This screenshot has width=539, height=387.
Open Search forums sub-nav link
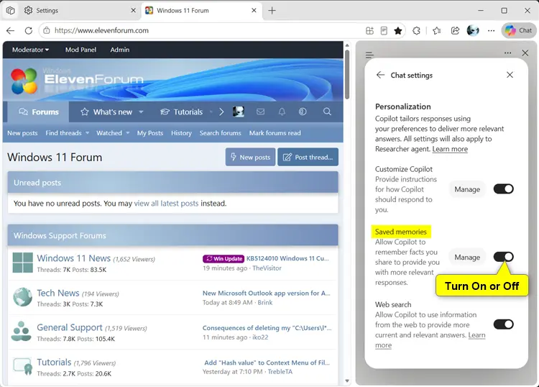click(x=221, y=133)
